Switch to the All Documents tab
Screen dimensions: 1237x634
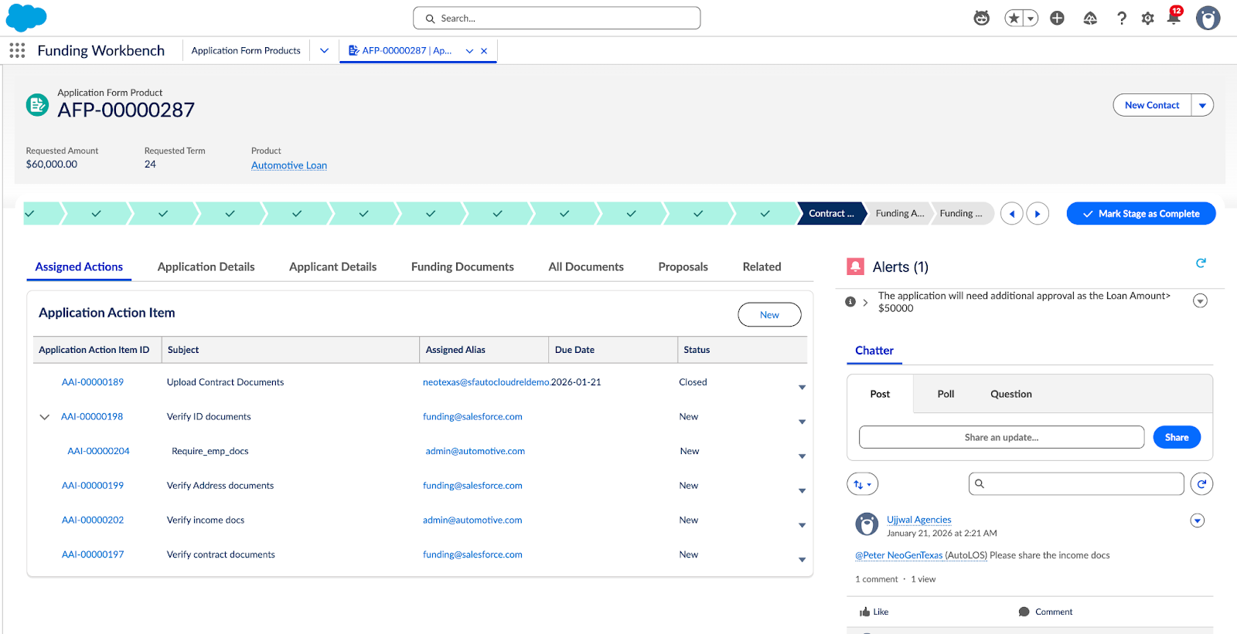586,266
